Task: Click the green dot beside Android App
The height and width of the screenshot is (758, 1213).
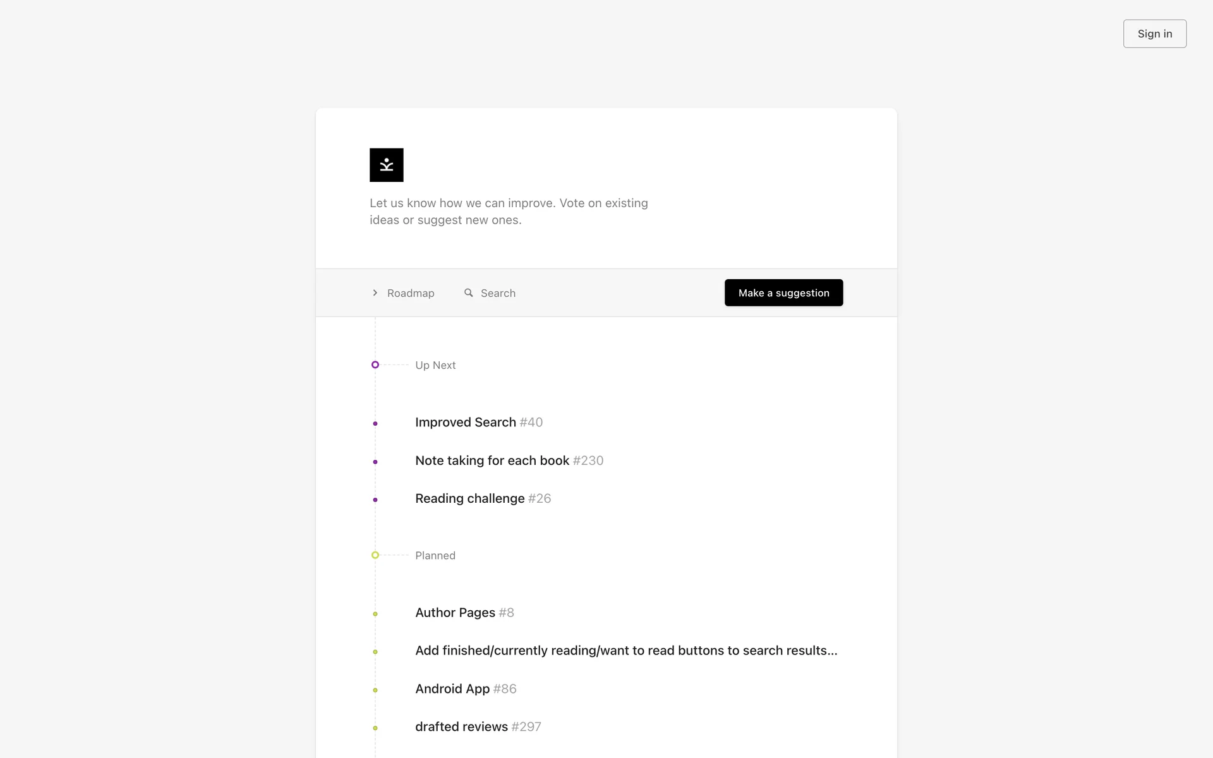Action: coord(375,690)
